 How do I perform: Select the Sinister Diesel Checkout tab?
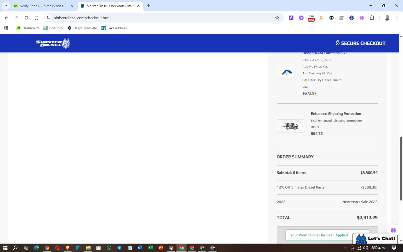(110, 6)
